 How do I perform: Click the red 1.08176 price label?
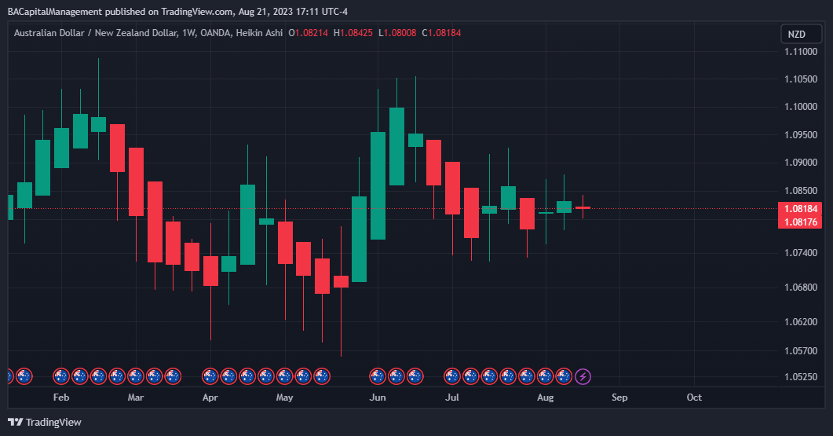point(800,222)
